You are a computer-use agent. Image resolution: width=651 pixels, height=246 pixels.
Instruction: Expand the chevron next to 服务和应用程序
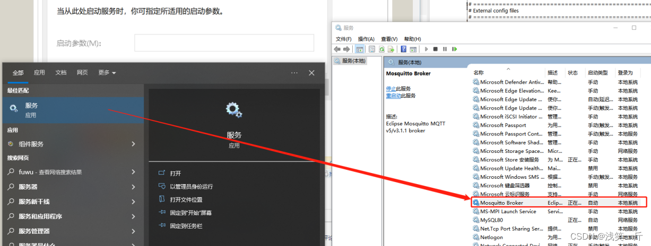tap(133, 216)
